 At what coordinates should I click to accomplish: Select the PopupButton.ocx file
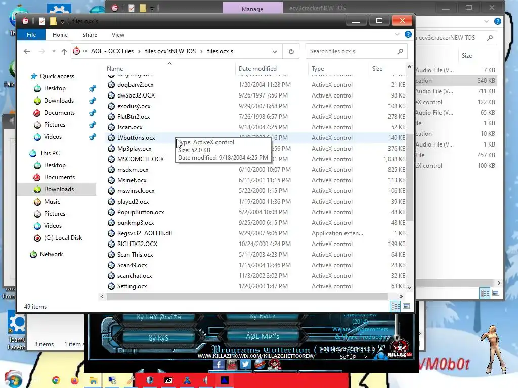(x=141, y=212)
